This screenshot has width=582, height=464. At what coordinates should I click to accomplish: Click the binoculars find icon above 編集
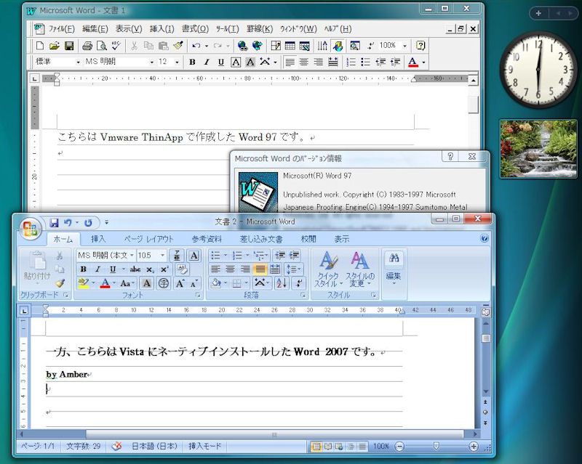pos(394,258)
